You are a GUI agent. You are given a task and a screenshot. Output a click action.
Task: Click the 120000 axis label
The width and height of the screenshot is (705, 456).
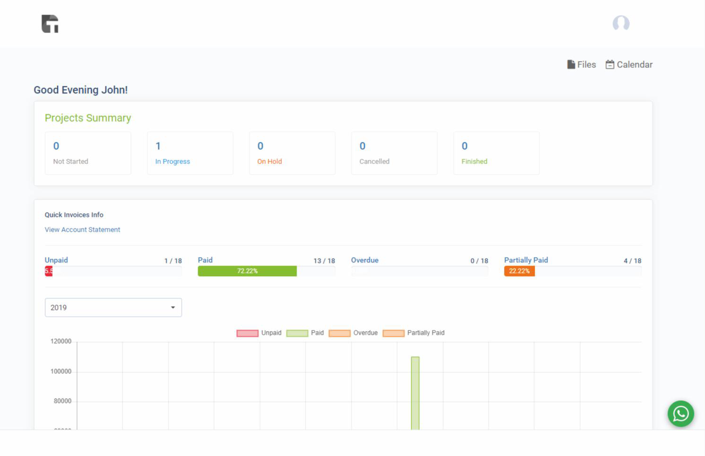(x=61, y=341)
